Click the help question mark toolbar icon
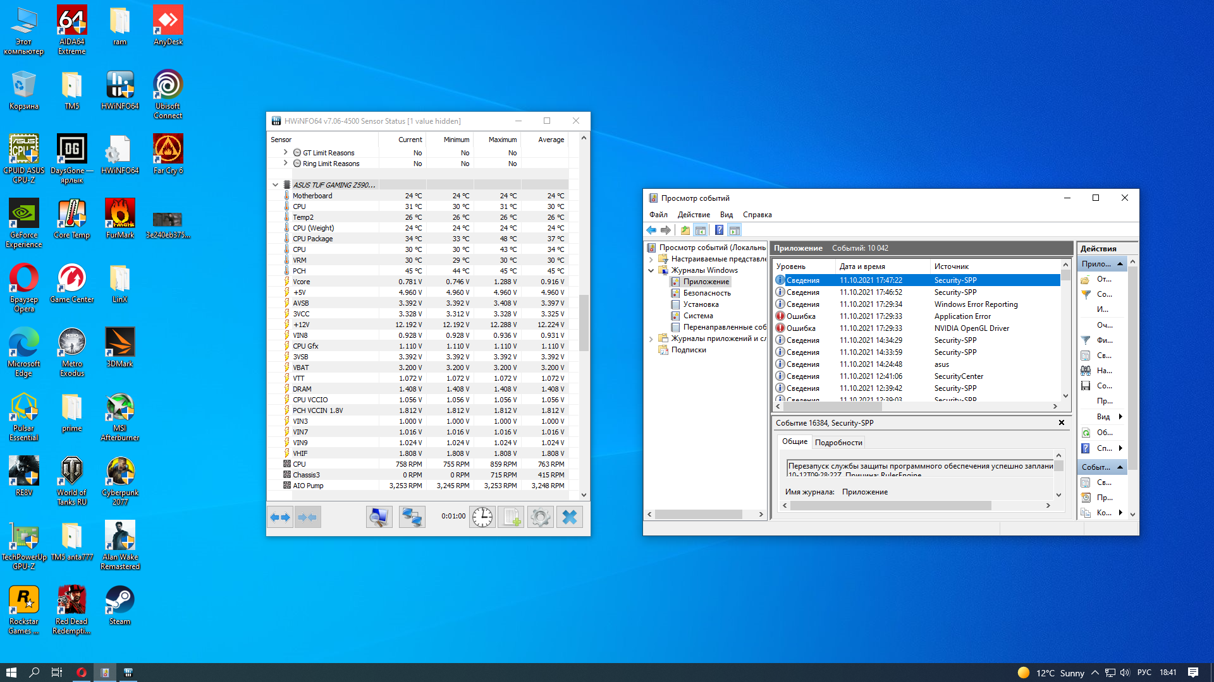Viewport: 1214px width, 682px height. pyautogui.click(x=719, y=230)
